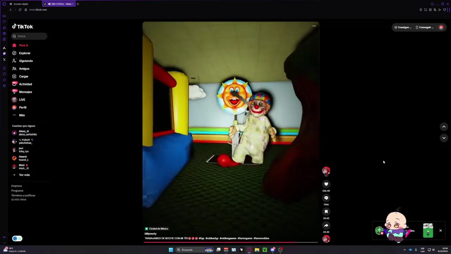Click the Conseguir app button with phone icon
The image size is (451, 254).
pos(425,27)
